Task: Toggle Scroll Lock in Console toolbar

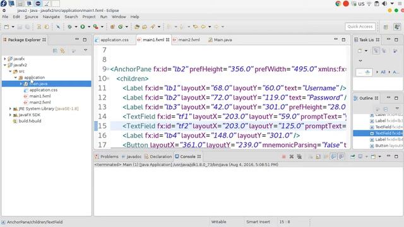Action: pyautogui.click(x=318, y=156)
